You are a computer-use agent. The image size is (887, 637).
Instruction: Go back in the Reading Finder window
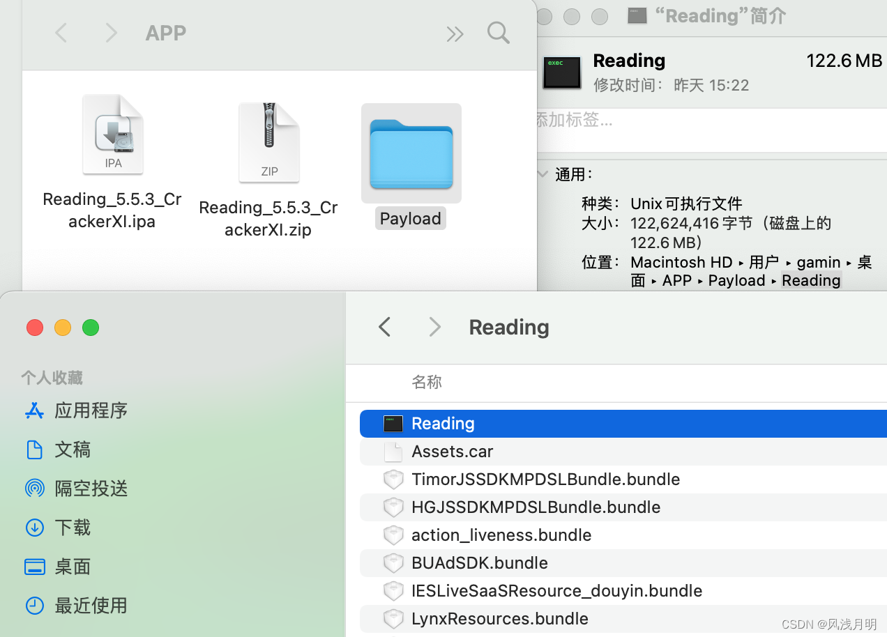(384, 326)
